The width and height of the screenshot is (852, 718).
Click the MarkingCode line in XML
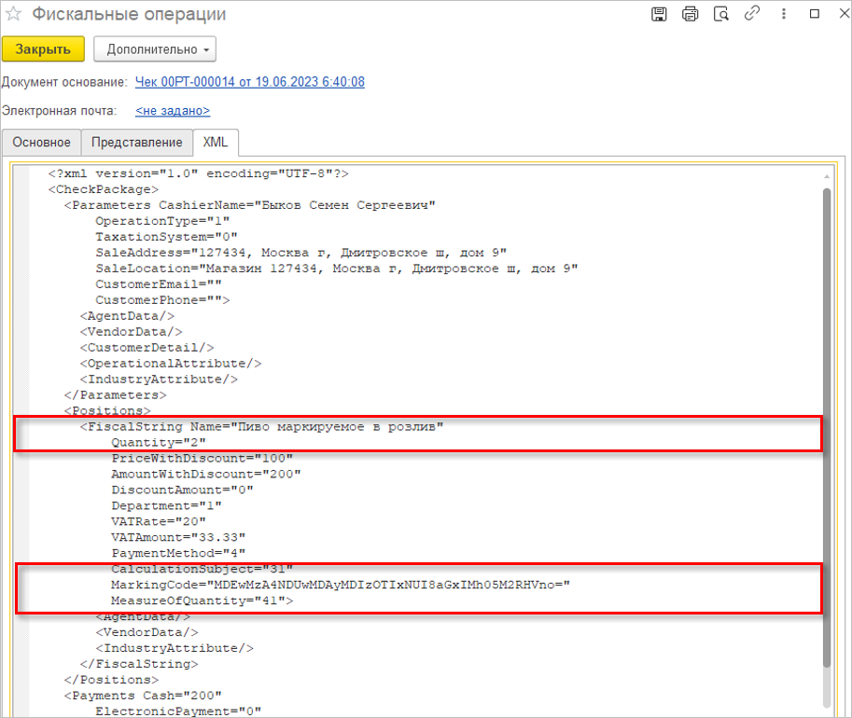point(340,585)
